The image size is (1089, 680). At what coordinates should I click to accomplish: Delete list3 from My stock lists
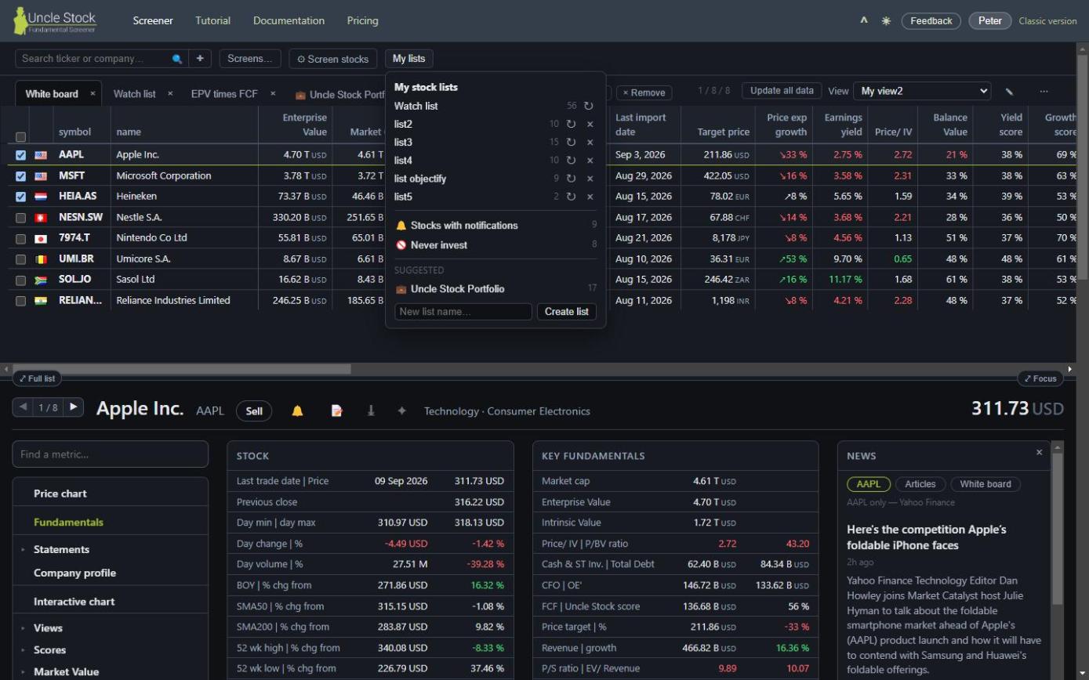pyautogui.click(x=590, y=142)
